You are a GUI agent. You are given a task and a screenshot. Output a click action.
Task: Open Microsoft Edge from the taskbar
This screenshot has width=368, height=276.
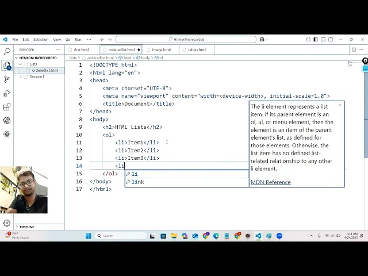pos(216,236)
